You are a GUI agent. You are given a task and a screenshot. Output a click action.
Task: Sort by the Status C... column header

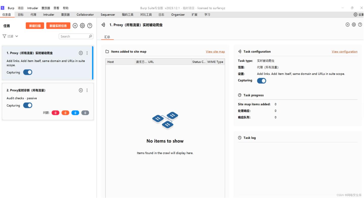[199, 62]
